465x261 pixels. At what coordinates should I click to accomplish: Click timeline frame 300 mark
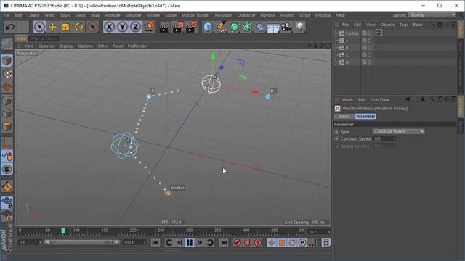click(x=189, y=231)
